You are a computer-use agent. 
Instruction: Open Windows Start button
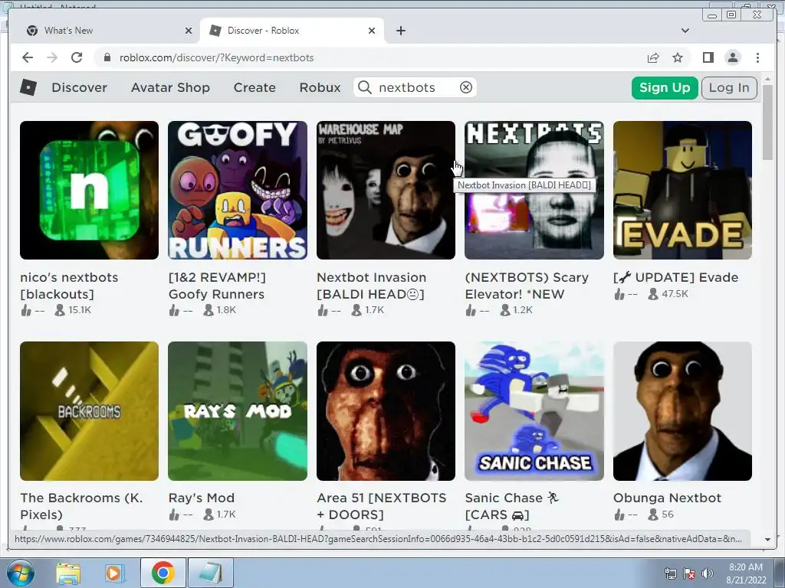click(x=20, y=573)
